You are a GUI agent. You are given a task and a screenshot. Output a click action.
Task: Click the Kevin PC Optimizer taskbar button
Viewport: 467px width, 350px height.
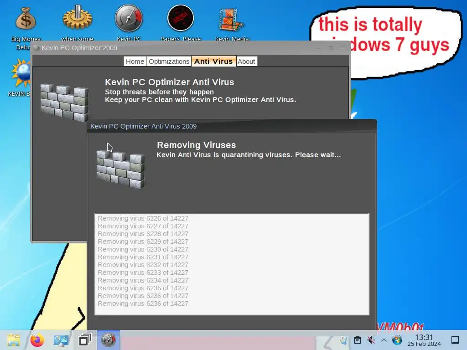[x=109, y=340]
